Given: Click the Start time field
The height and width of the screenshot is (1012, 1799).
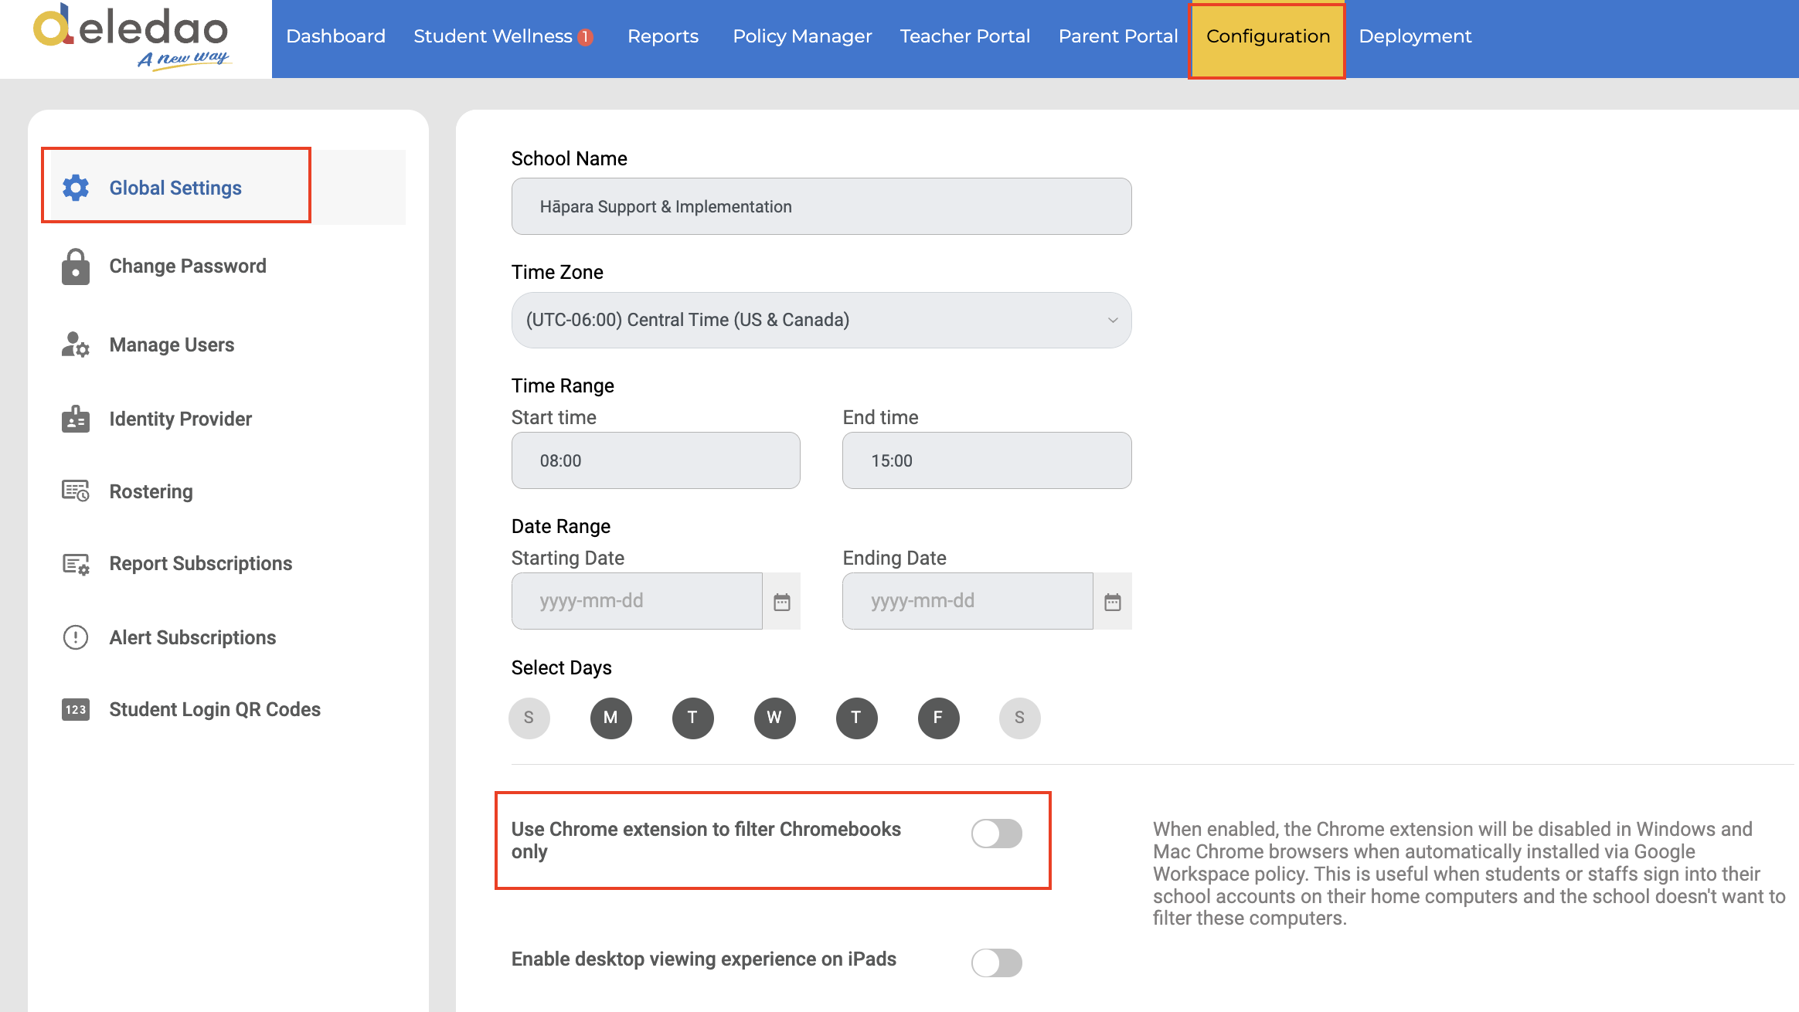Looking at the screenshot, I should [655, 460].
